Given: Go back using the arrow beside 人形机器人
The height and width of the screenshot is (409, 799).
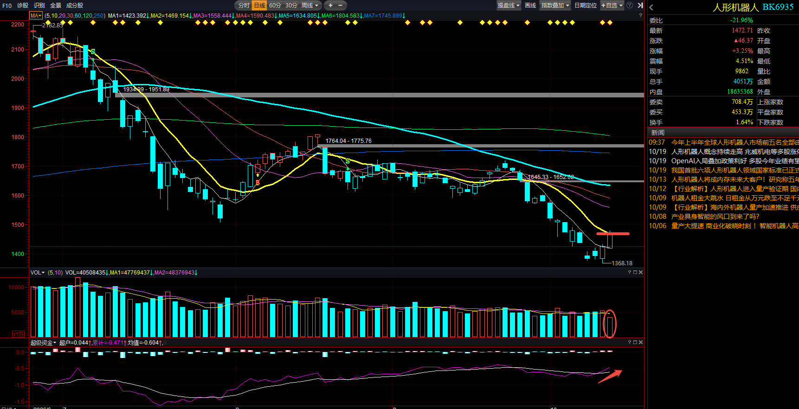Looking at the screenshot, I should 651,7.
